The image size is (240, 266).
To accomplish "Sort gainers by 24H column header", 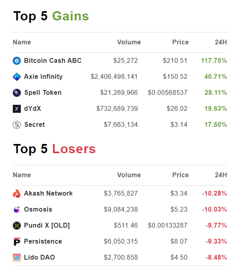I will [x=220, y=42].
